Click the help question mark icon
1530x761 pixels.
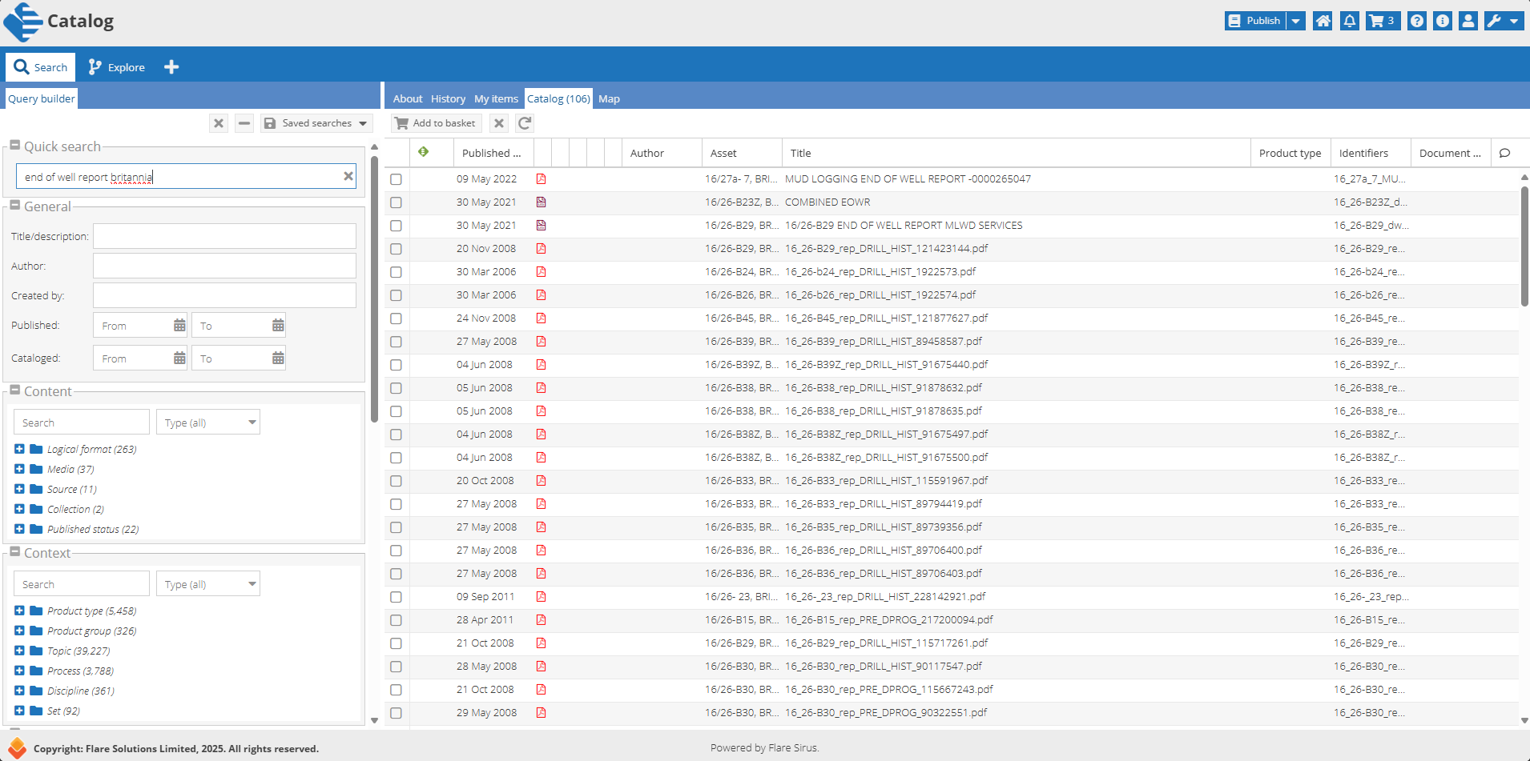(x=1417, y=21)
